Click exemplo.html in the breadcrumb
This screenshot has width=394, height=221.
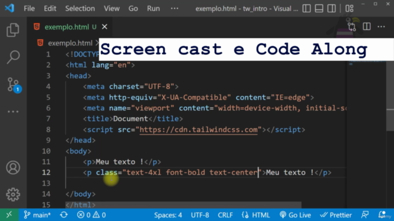70,43
